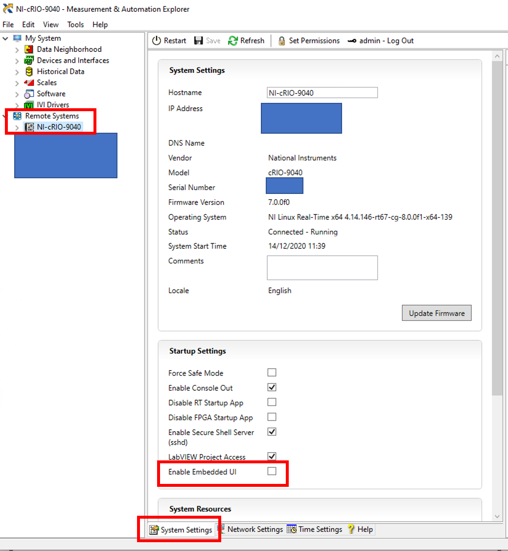Click the Historical Data database icon
Viewport: 508px width, 551px height.
29,72
